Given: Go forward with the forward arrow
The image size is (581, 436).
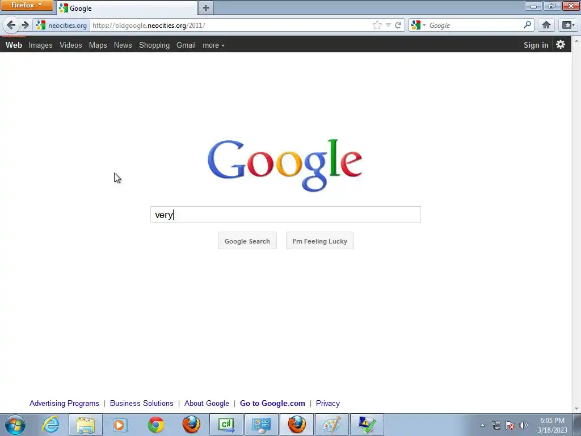Looking at the screenshot, I should click(x=25, y=25).
